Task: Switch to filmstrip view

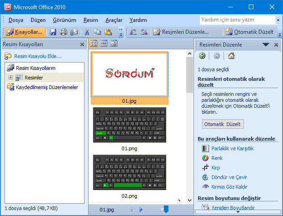Action: coord(104,43)
